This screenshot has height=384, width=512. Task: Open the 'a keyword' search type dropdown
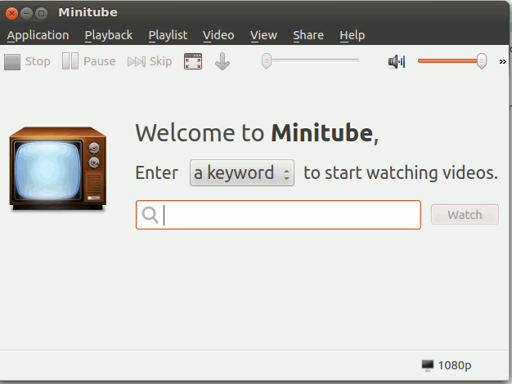242,173
